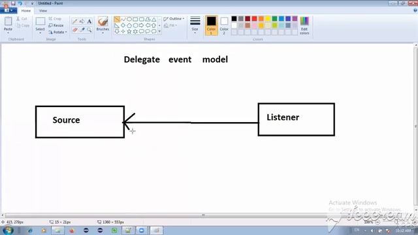Activate Color 1 foreground selector
Screen dimensions: 418x235
pyautogui.click(x=211, y=25)
